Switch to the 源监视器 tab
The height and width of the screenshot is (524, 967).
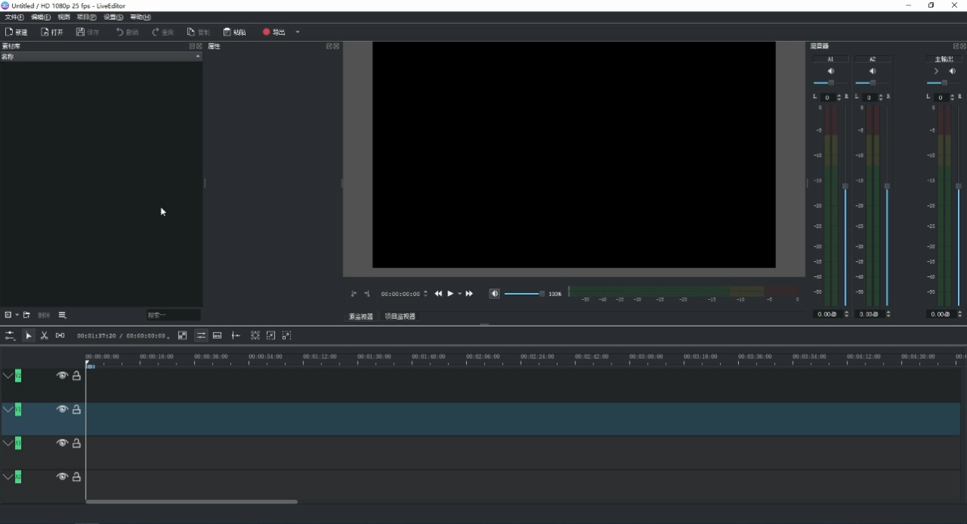[x=361, y=317]
